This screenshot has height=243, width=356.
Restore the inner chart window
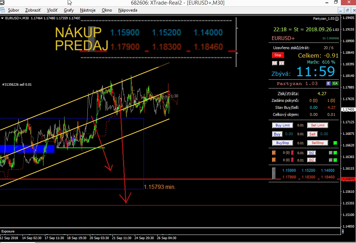pos(347,11)
